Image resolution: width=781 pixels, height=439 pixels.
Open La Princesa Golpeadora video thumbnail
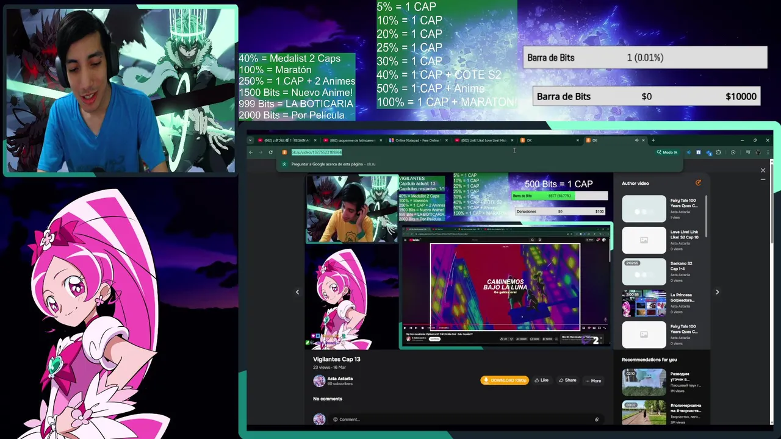point(644,303)
